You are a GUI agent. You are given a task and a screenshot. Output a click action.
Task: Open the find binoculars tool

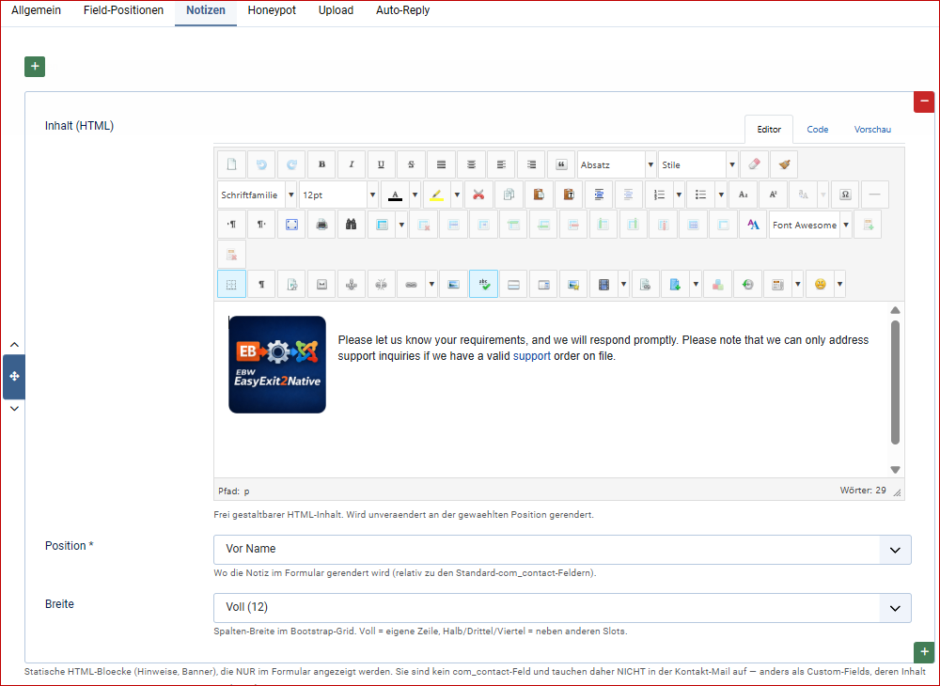[352, 225]
